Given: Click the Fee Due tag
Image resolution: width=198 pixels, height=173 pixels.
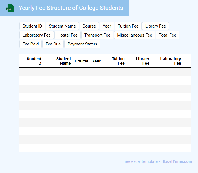Looking at the screenshot, I should [x=53, y=44].
